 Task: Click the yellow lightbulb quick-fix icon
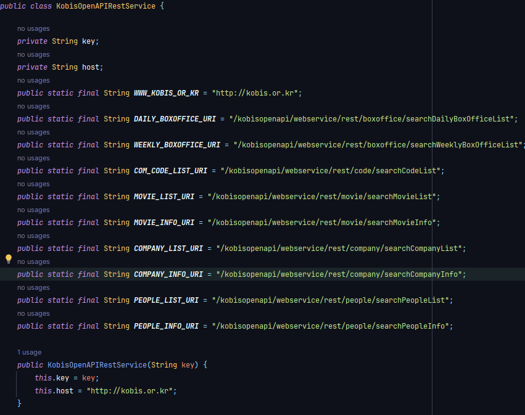point(9,259)
